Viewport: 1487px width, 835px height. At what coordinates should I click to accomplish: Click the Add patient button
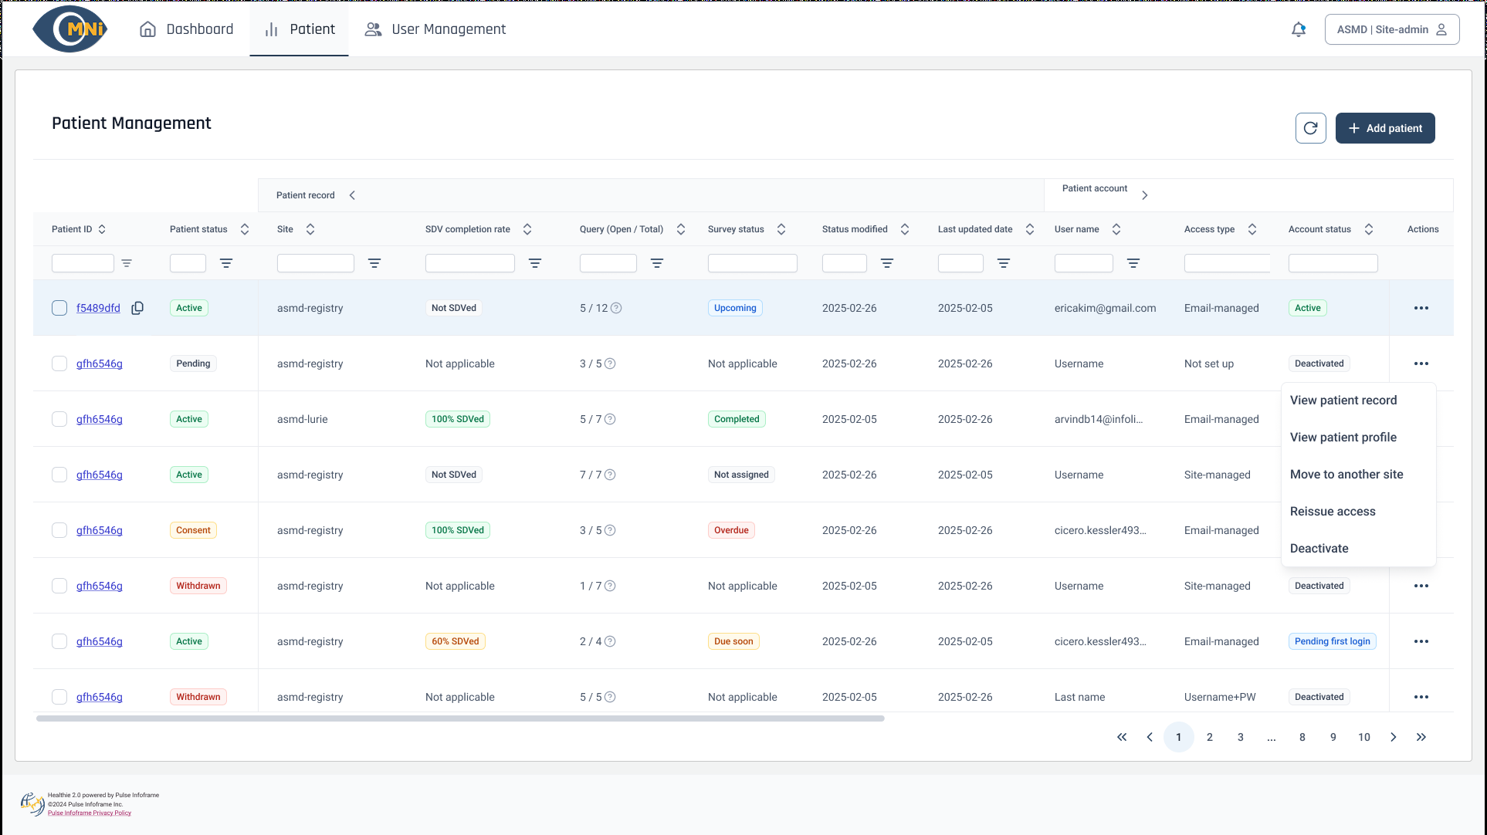tap(1385, 128)
